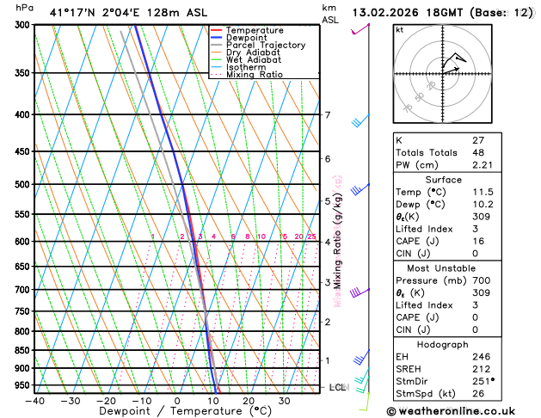Click the Surface 'Dewp (°C)' value 10.2

pos(483,204)
